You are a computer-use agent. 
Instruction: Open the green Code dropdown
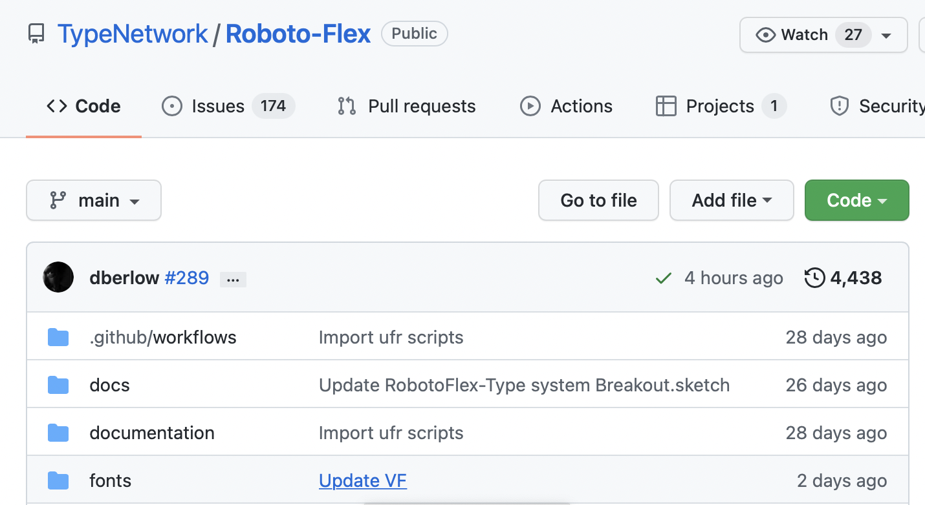click(856, 200)
